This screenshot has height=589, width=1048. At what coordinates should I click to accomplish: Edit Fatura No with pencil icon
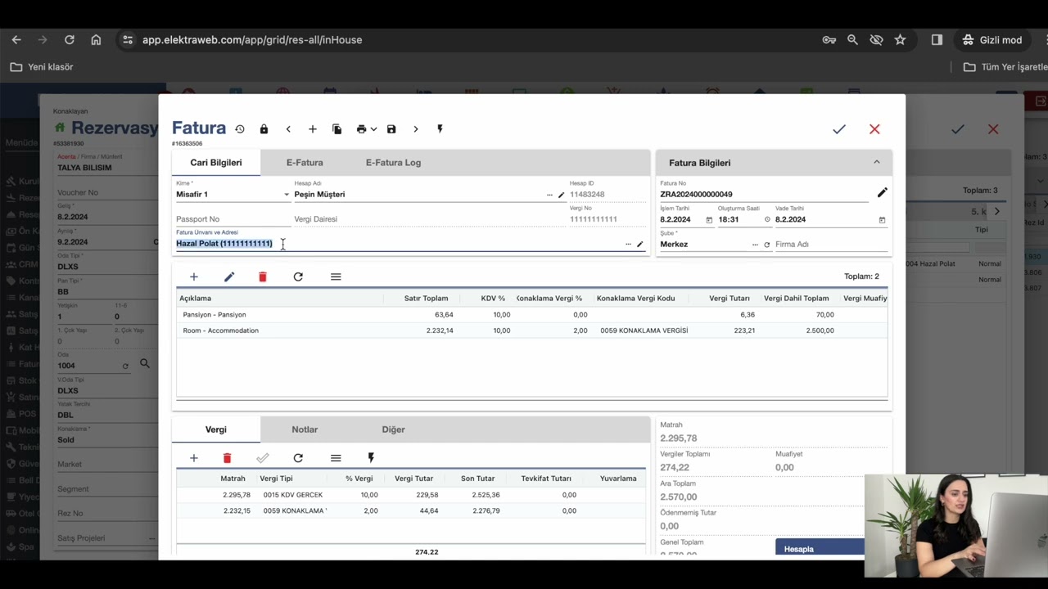click(882, 192)
